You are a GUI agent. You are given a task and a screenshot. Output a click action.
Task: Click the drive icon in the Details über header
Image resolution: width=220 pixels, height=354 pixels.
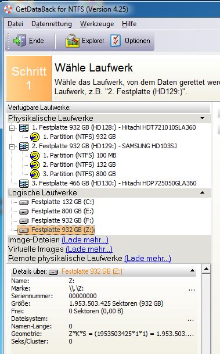[53, 272]
